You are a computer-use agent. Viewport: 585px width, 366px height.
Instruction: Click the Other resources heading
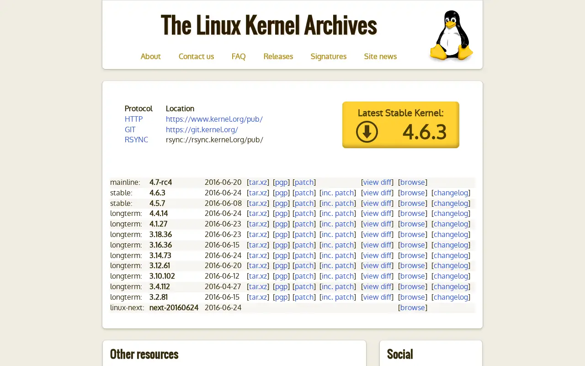(x=144, y=354)
